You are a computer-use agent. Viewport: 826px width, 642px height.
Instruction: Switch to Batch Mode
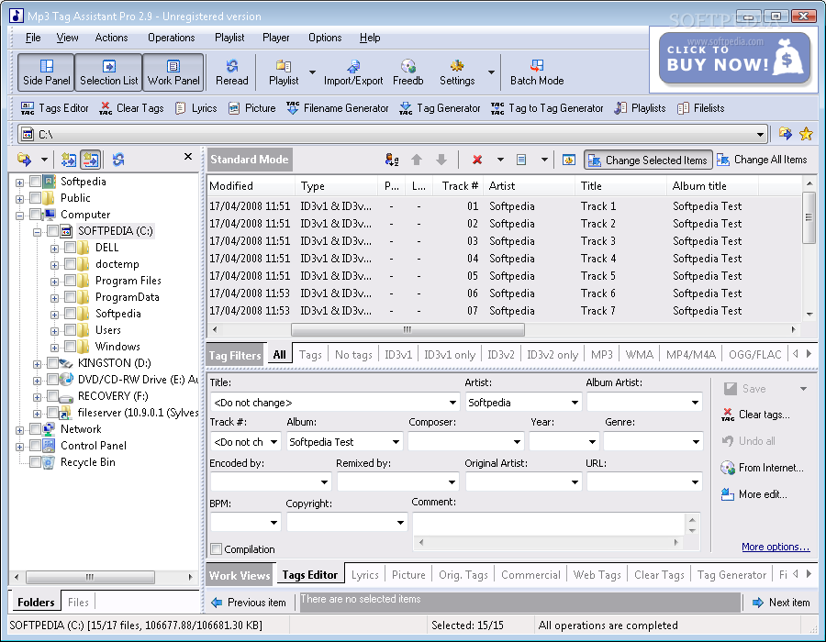[537, 72]
